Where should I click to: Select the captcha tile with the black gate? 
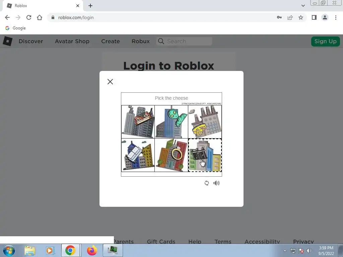pyautogui.click(x=205, y=155)
